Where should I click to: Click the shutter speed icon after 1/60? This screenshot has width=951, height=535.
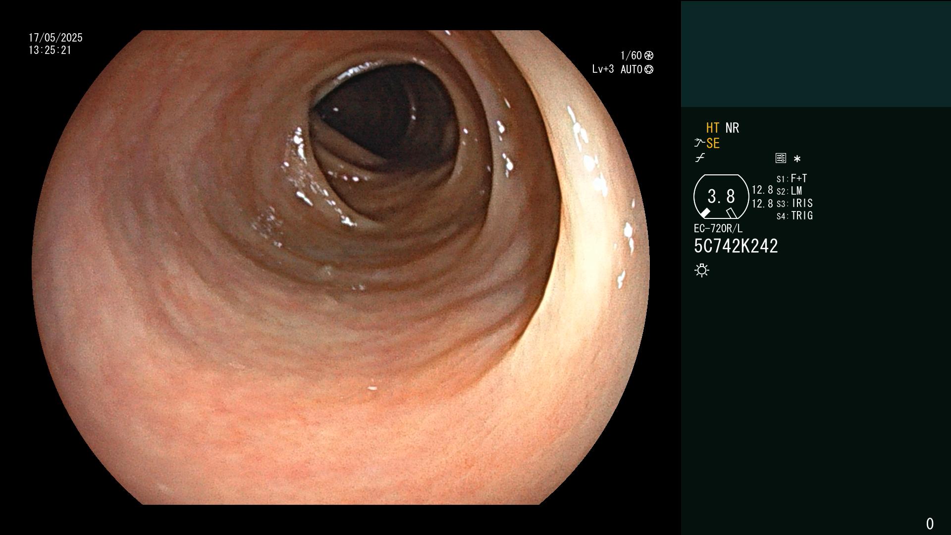[x=649, y=55]
